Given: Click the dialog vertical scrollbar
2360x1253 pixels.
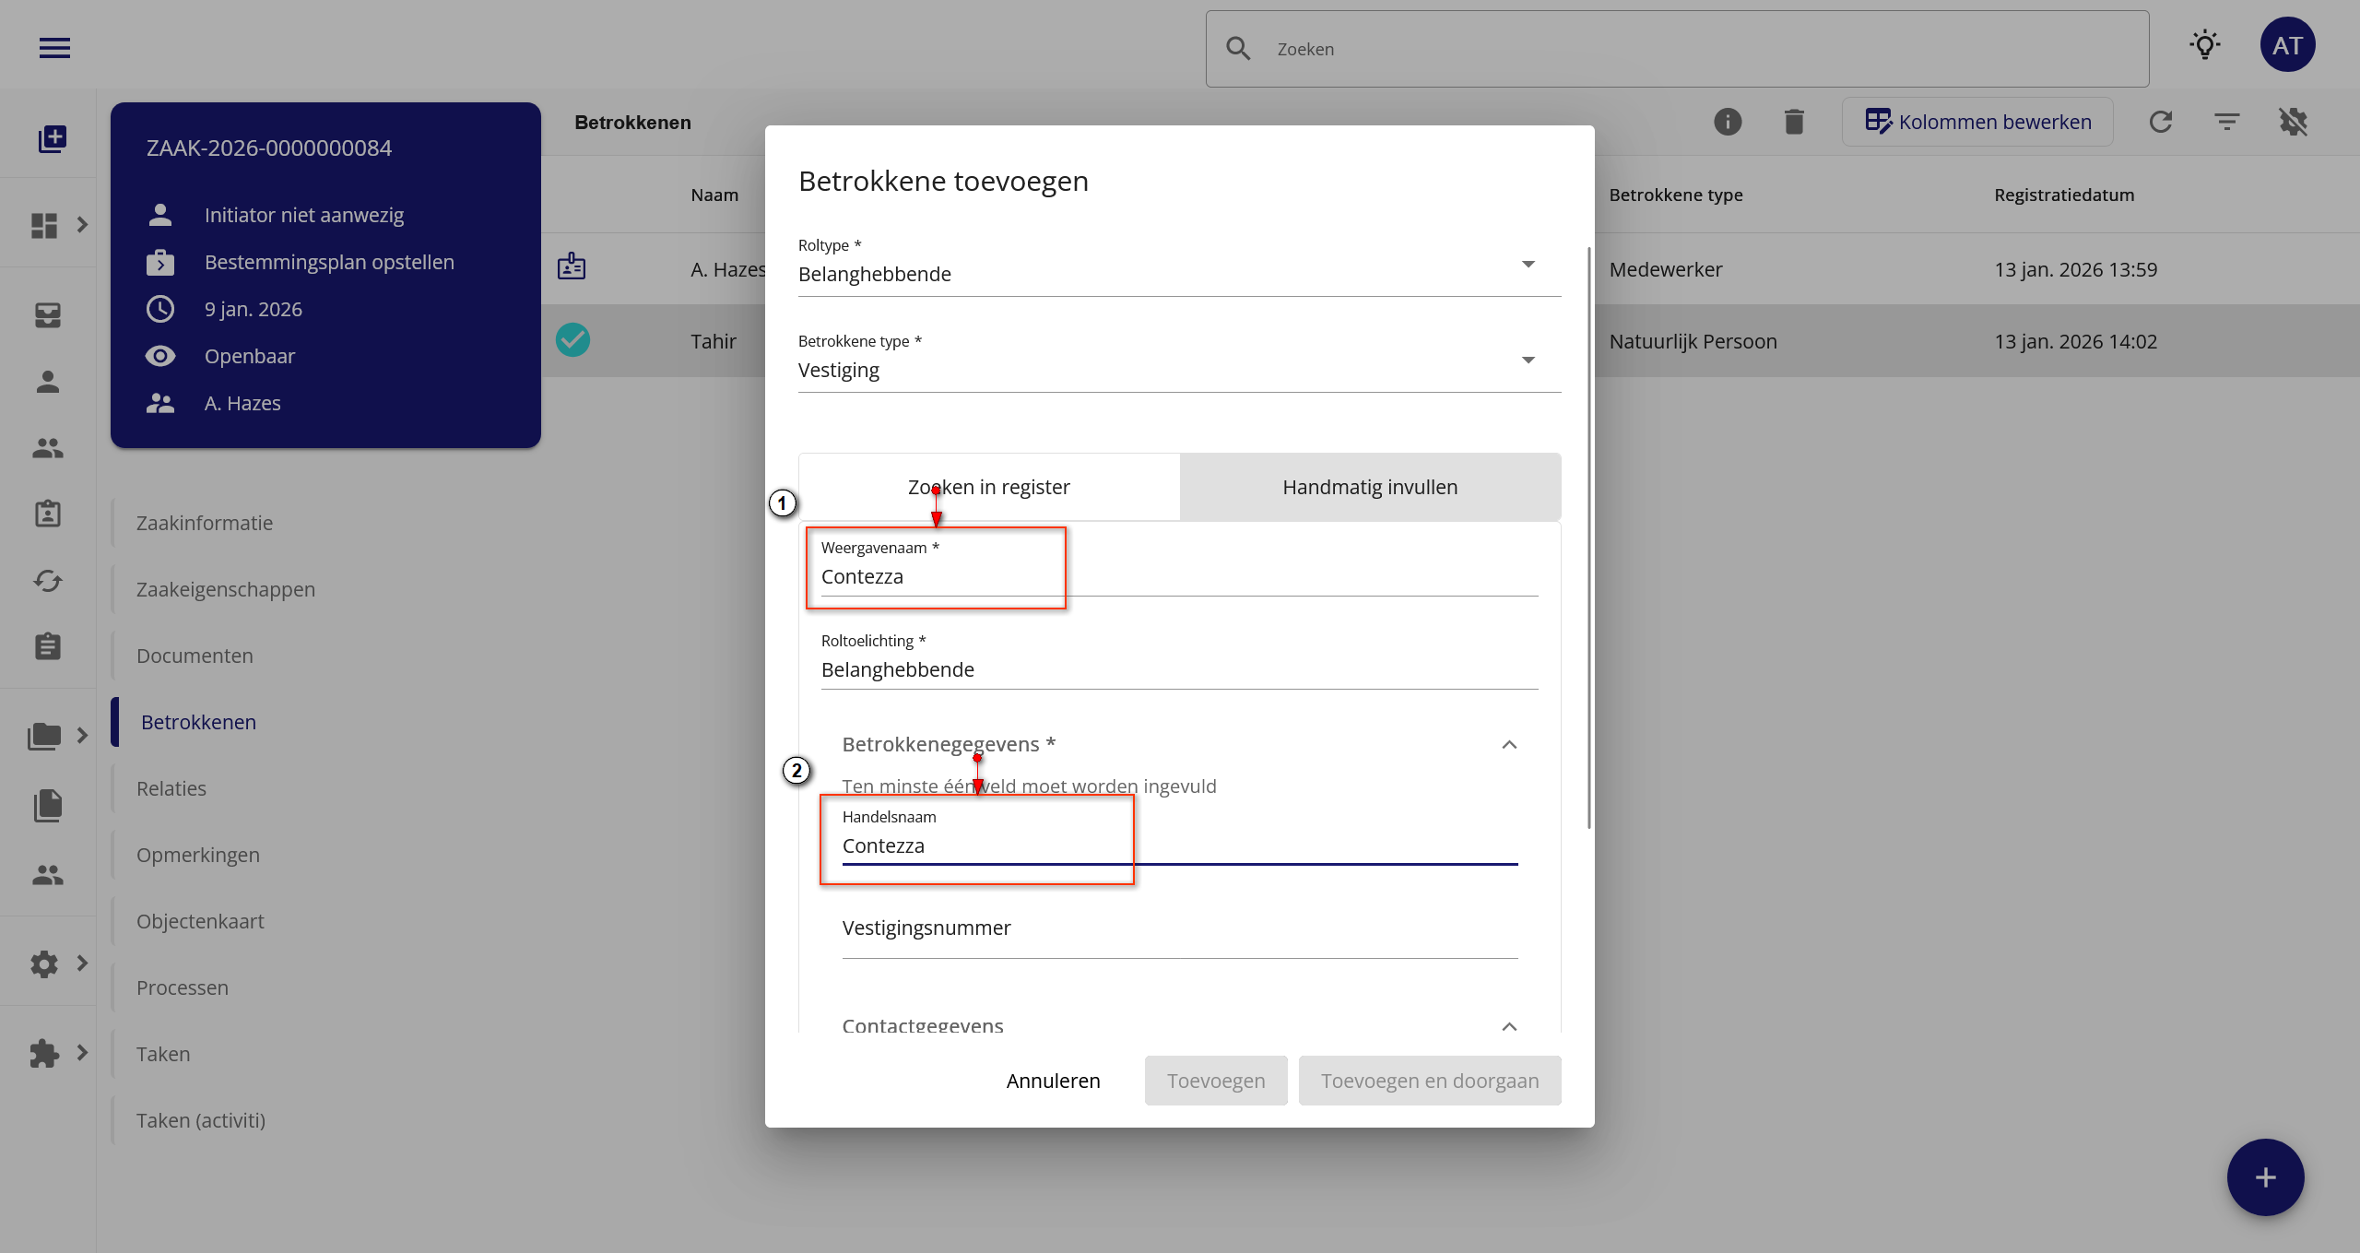Looking at the screenshot, I should [x=1588, y=535].
